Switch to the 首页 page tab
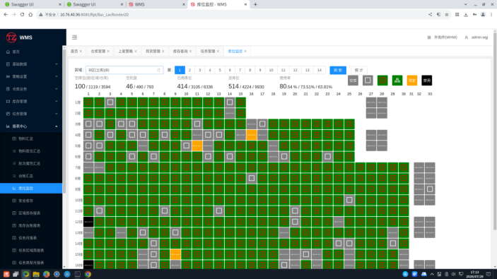 74,52
